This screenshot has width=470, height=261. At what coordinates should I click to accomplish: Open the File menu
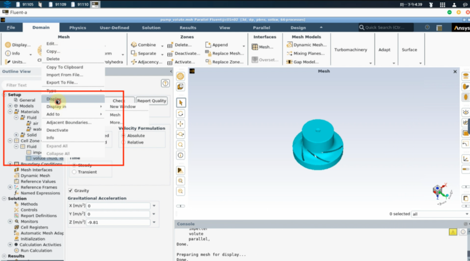[11, 27]
